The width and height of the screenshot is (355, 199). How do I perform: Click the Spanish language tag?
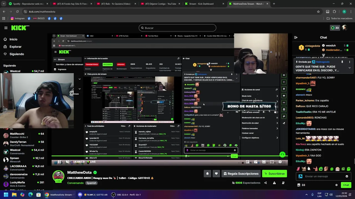pyautogui.click(x=91, y=183)
